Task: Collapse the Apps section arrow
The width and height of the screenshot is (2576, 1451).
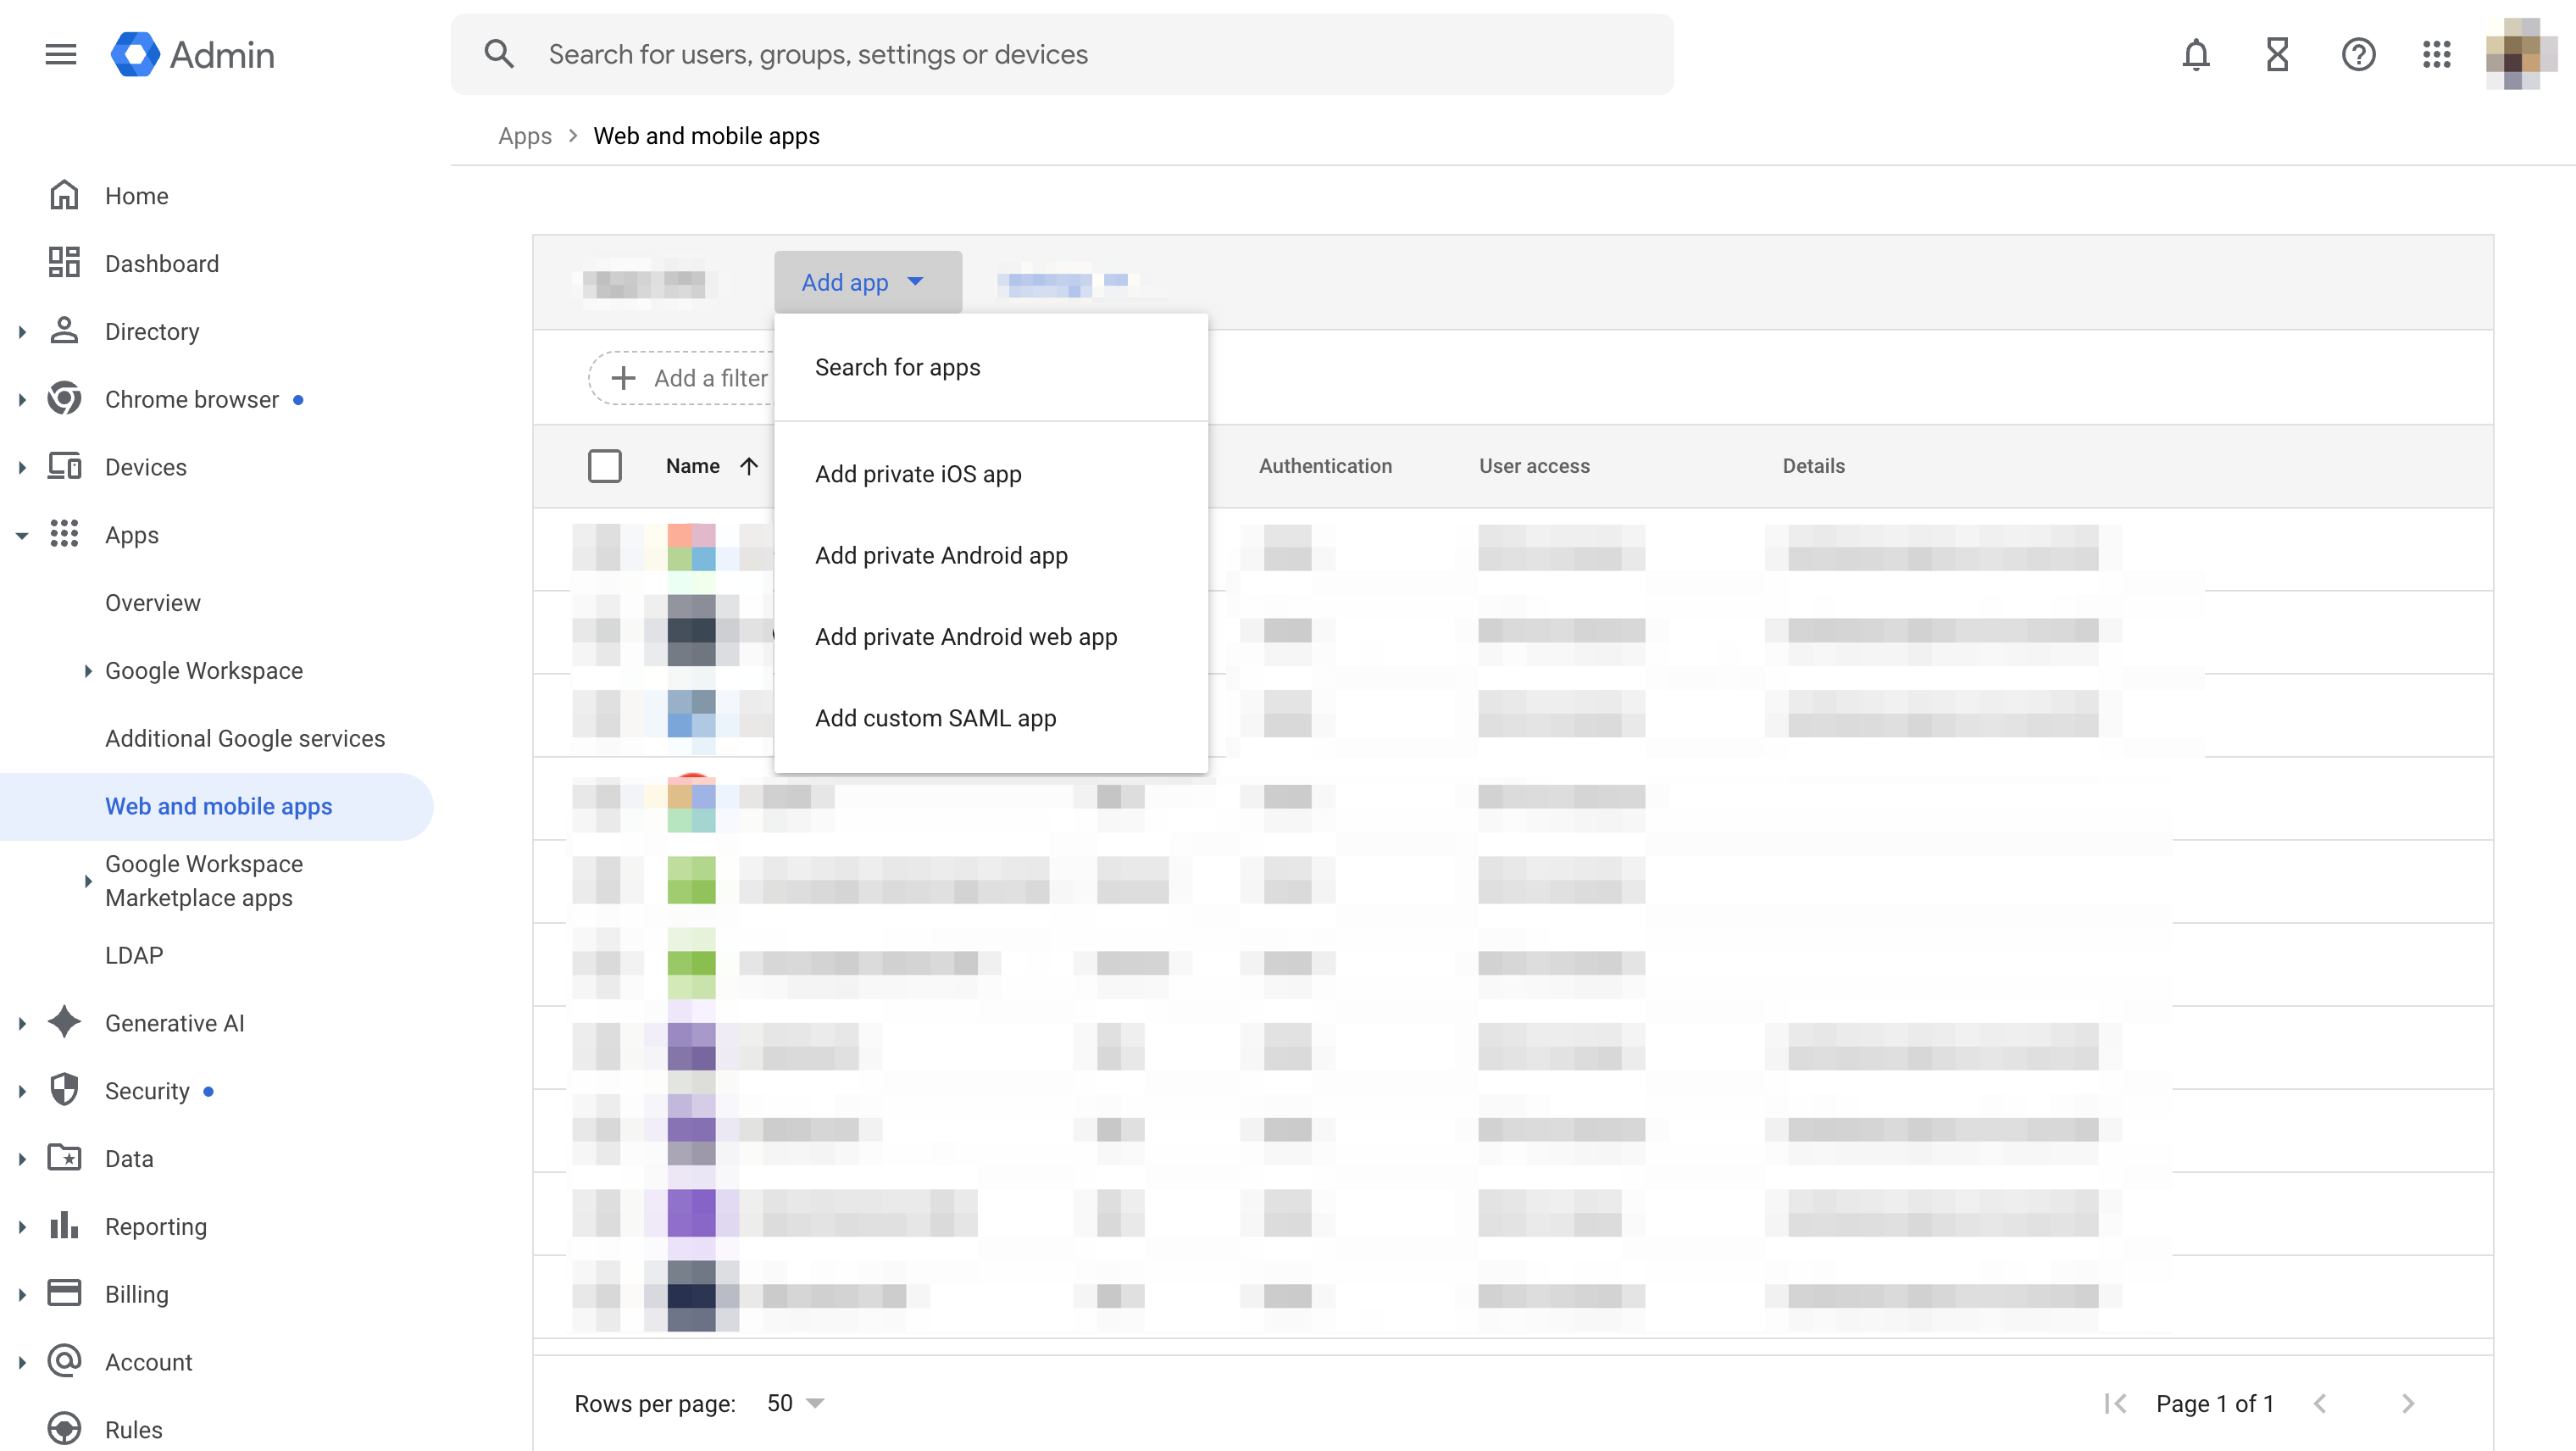Action: 22,535
